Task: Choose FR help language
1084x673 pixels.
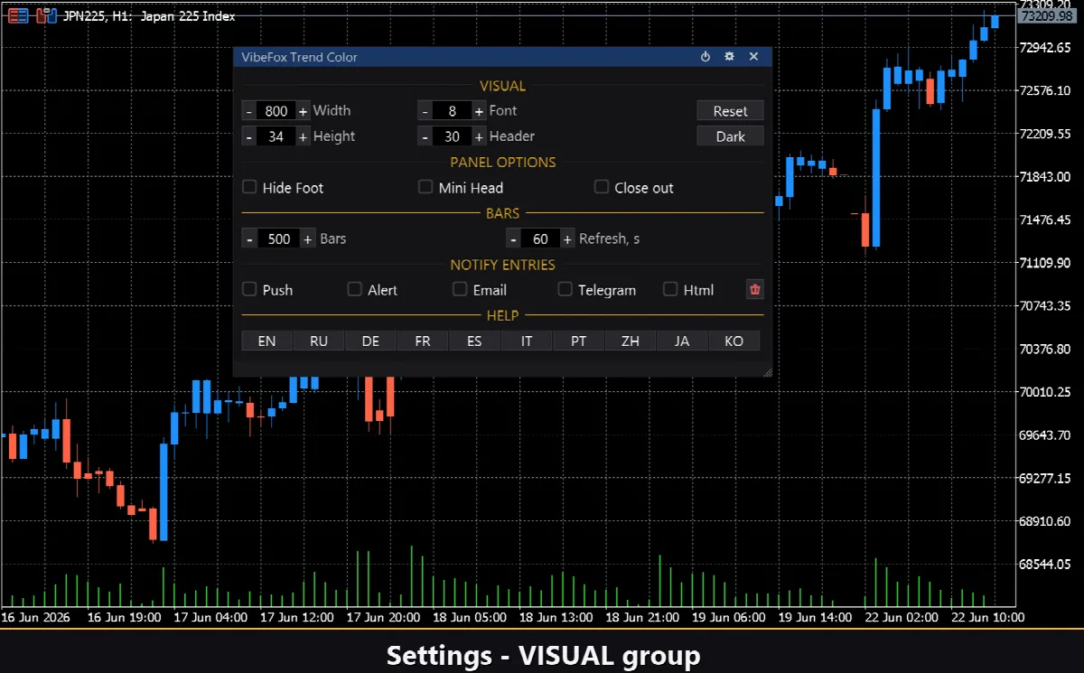Action: 423,341
